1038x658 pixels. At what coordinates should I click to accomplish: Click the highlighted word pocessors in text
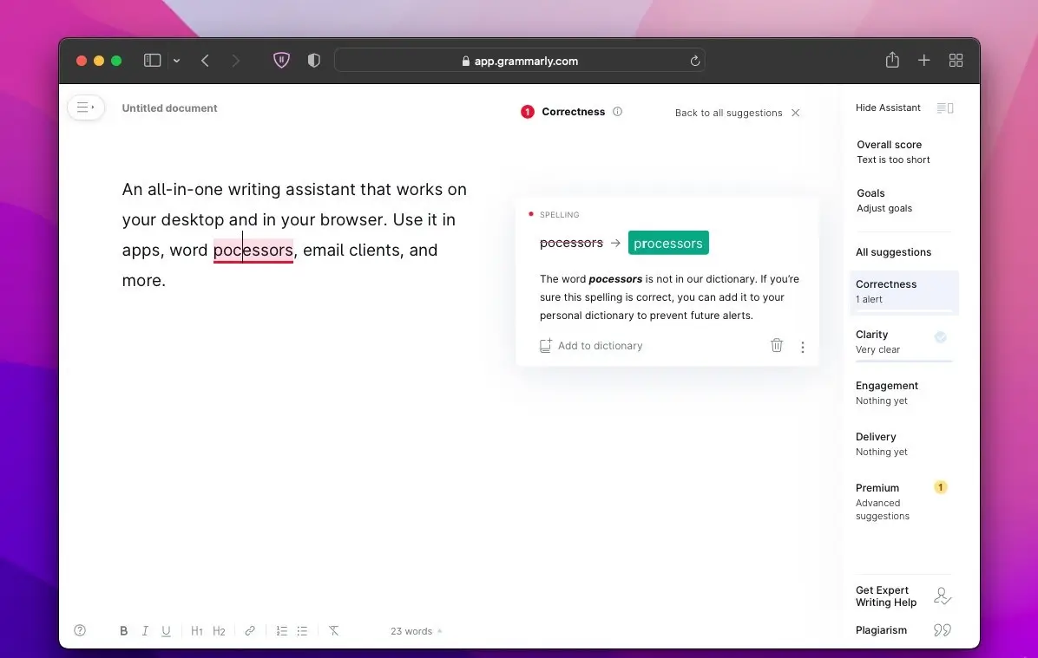[x=253, y=250]
